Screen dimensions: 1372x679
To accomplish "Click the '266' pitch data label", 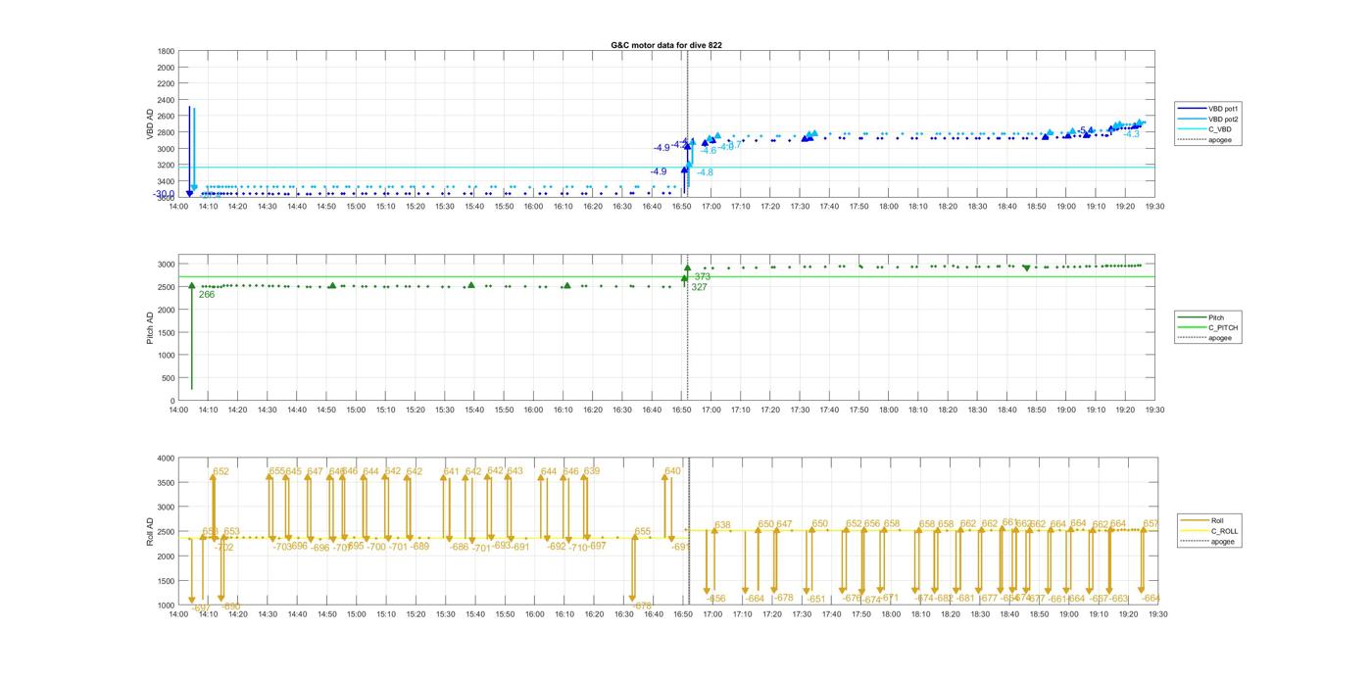I will (207, 294).
